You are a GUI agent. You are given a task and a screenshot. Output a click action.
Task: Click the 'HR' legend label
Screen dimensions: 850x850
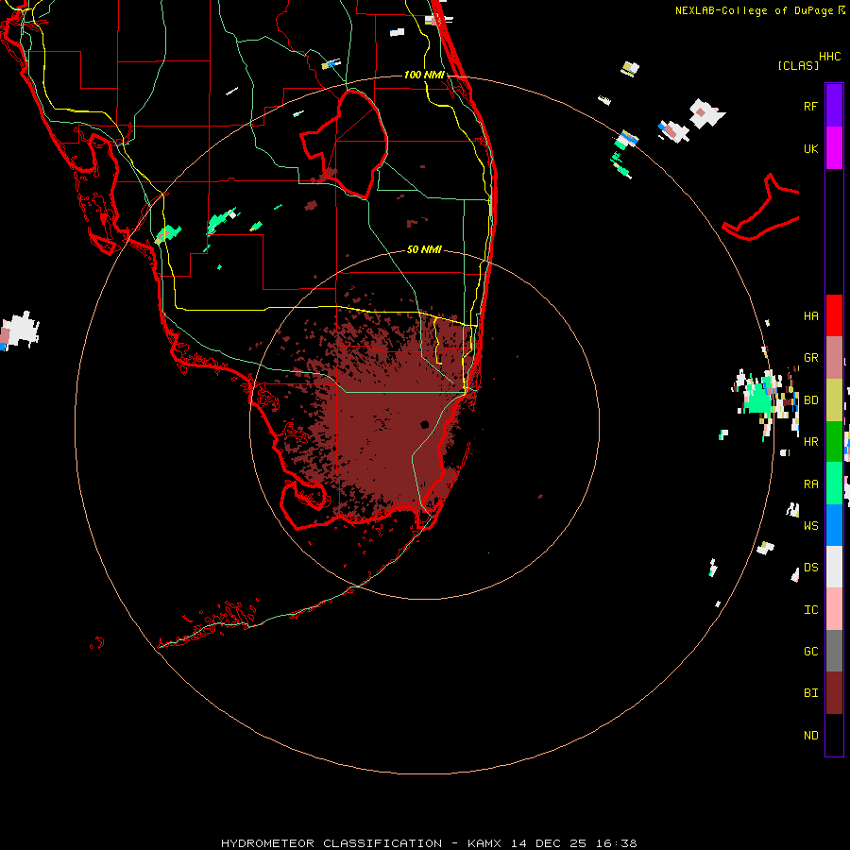click(810, 442)
